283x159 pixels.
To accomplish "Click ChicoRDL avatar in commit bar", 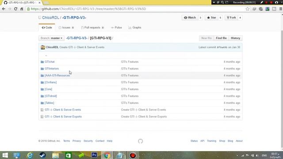I will [43, 47].
